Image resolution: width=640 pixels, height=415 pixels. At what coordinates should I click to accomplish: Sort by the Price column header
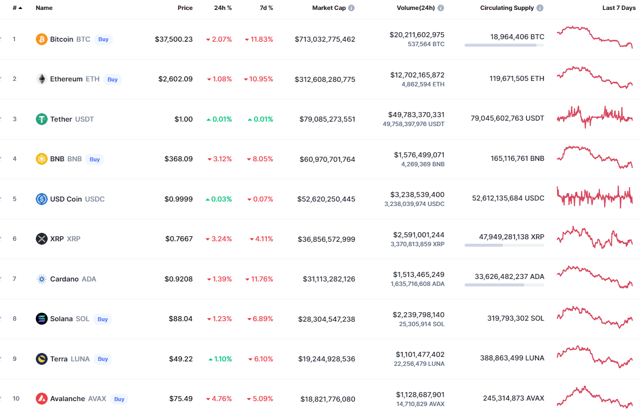coord(185,8)
